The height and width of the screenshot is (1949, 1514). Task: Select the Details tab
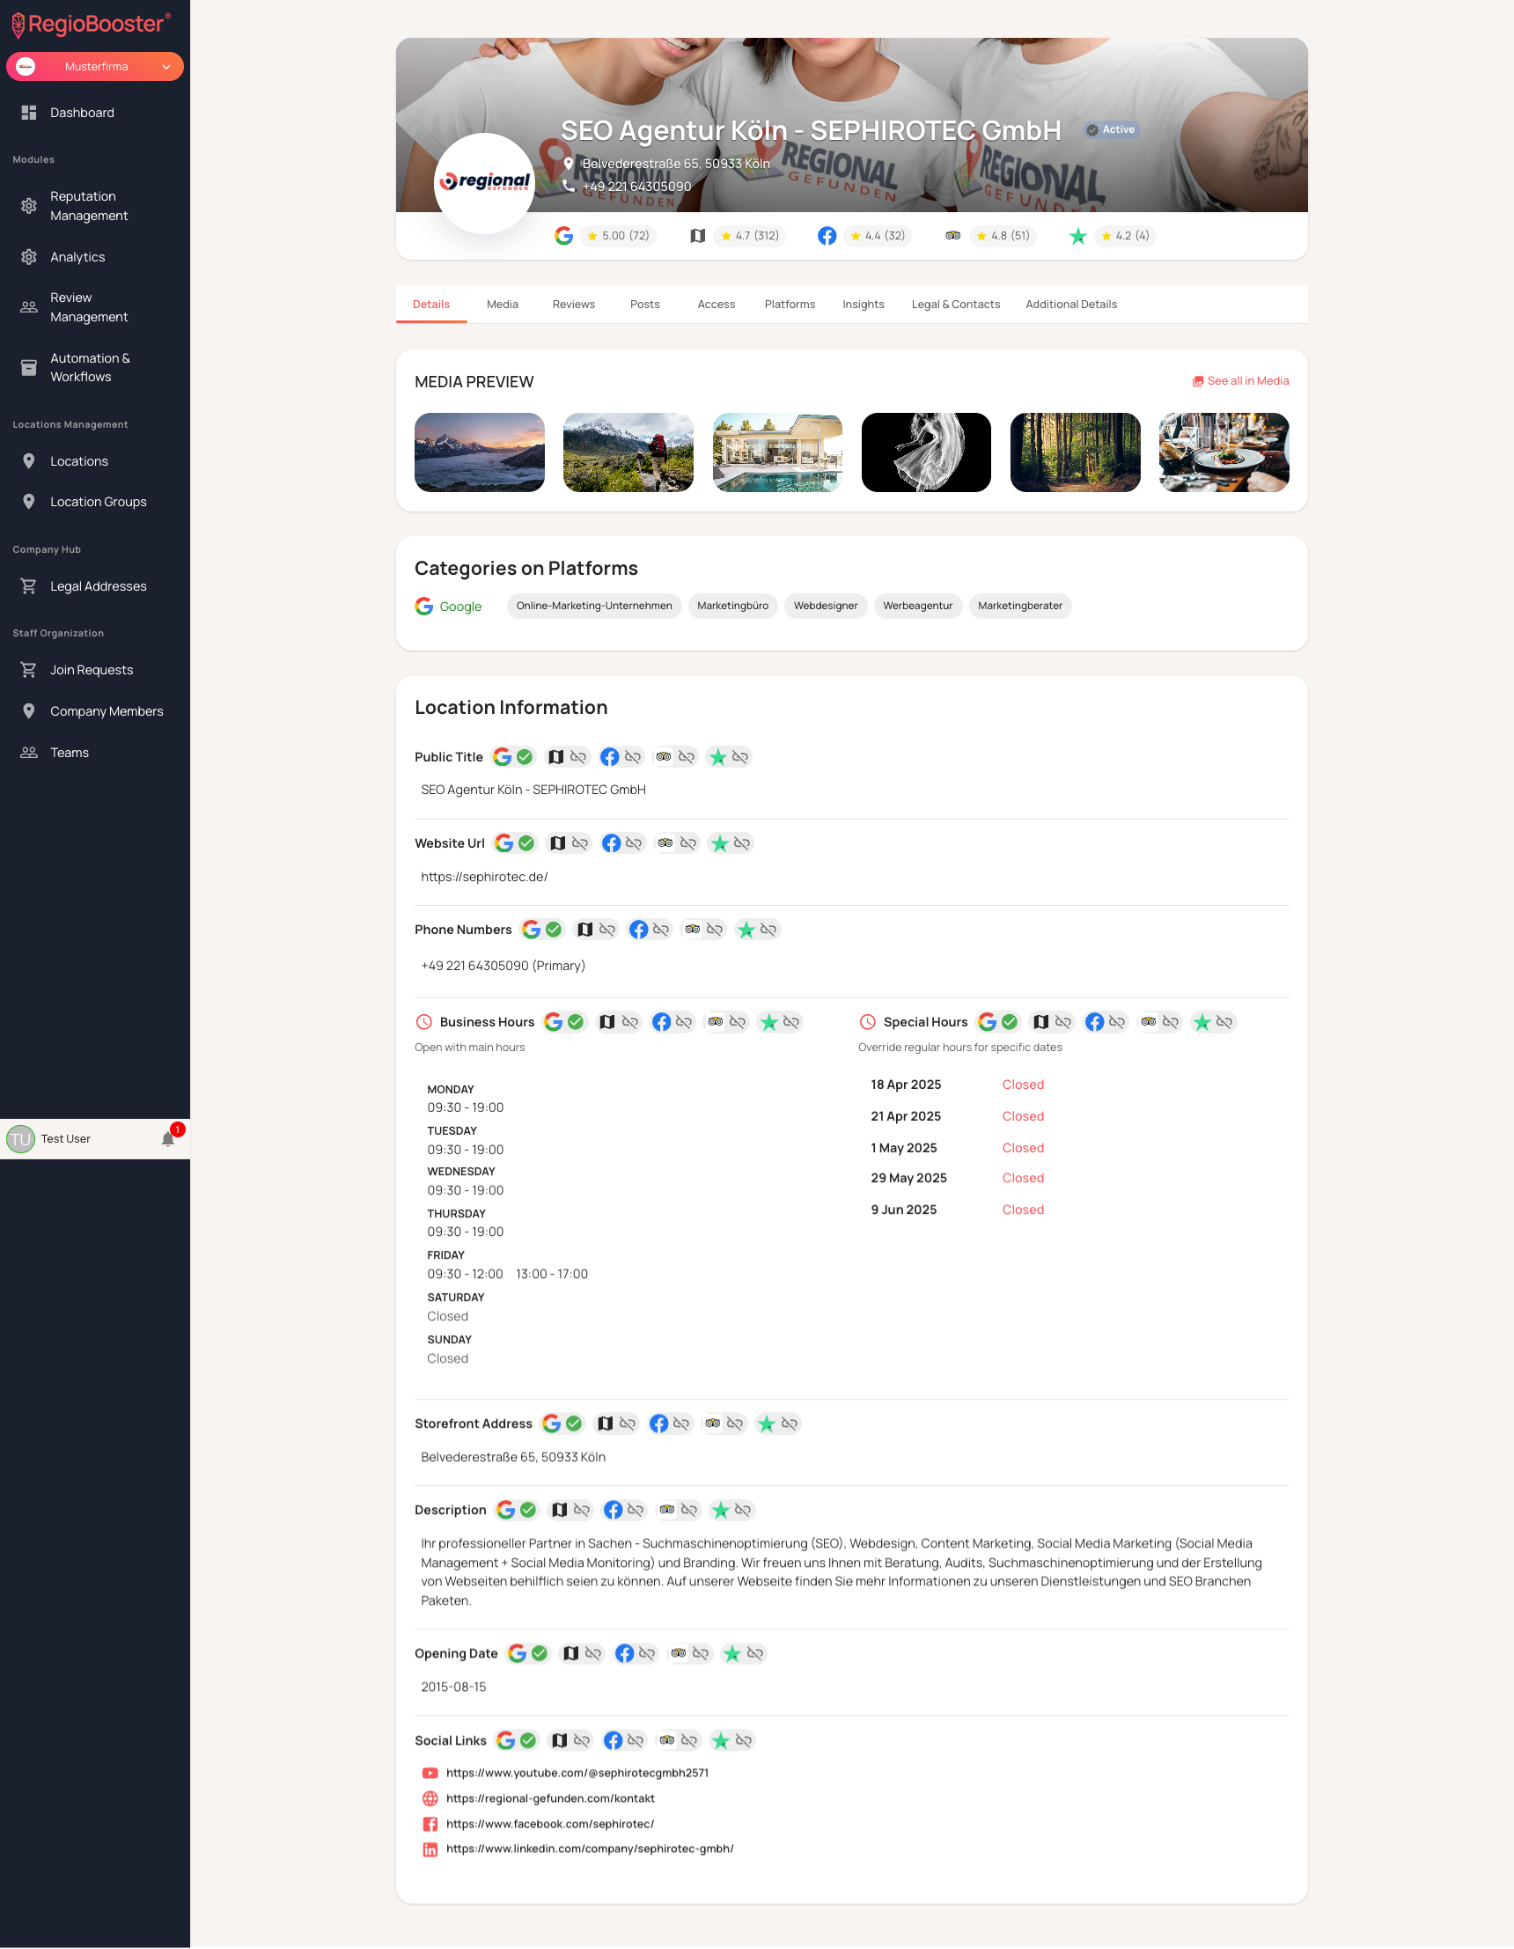pos(431,305)
